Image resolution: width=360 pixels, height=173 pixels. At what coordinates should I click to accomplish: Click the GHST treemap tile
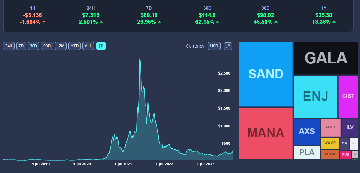348,97
